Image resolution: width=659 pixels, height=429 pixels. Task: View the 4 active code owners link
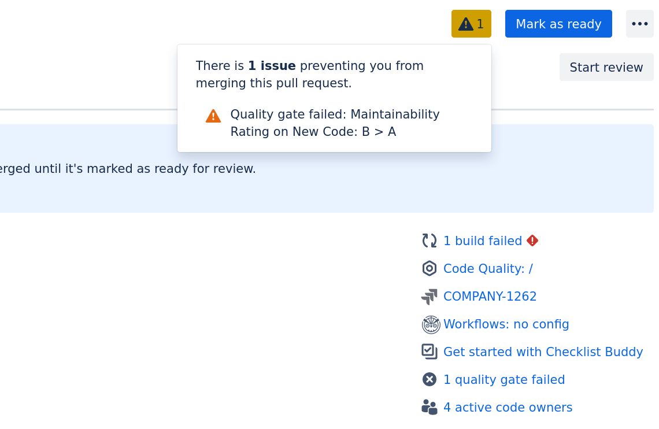tap(508, 408)
